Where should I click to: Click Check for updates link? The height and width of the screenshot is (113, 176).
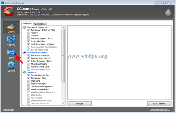point(160,110)
